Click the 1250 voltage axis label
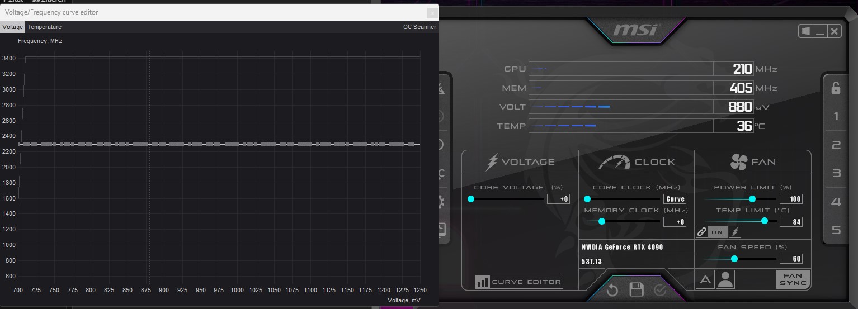Image resolution: width=858 pixels, height=309 pixels. pyautogui.click(x=420, y=291)
